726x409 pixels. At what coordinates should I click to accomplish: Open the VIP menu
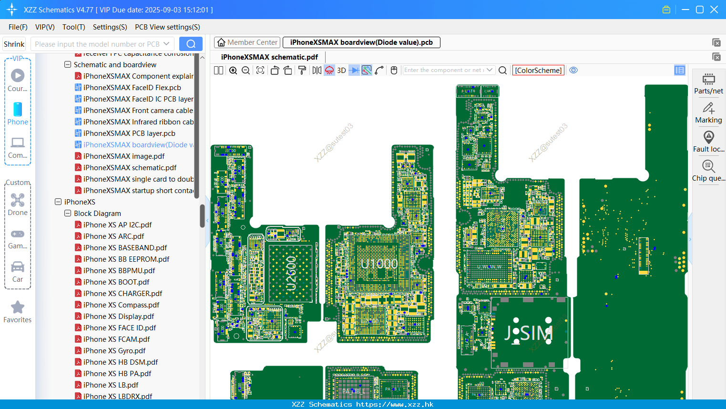point(45,27)
